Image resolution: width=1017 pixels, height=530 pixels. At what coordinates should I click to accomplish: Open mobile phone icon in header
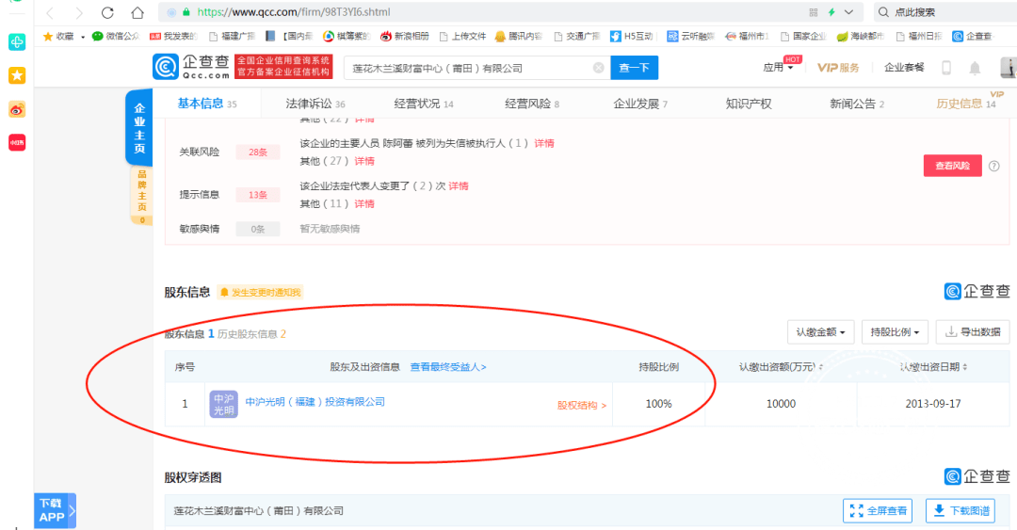click(x=946, y=68)
